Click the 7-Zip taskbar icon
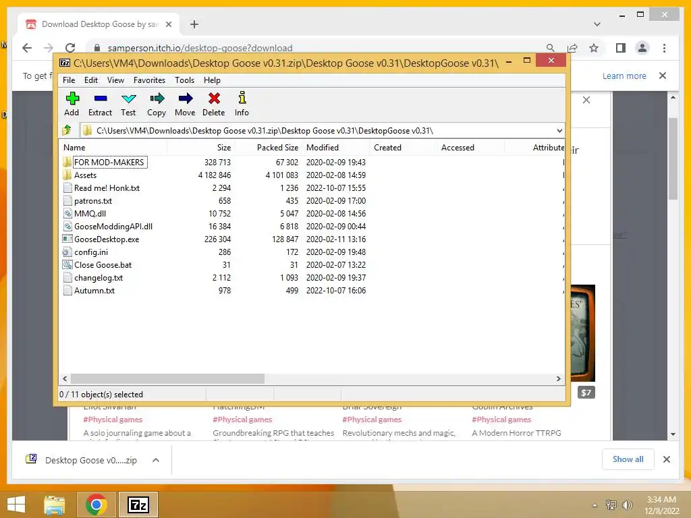 [x=138, y=505]
